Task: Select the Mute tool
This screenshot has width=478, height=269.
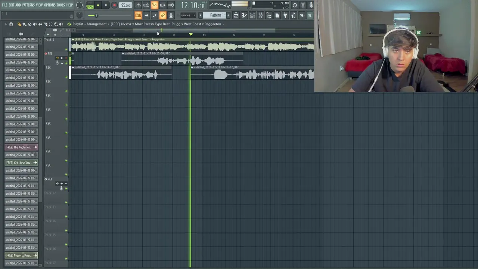Action: click(x=35, y=24)
